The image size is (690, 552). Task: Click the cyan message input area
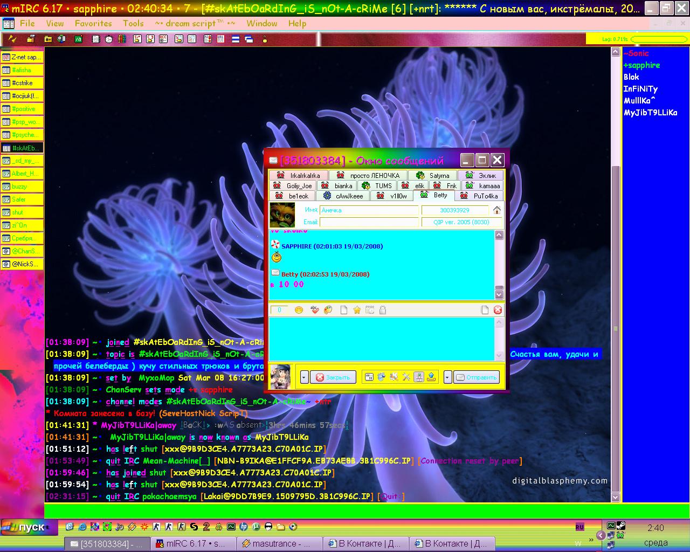(381, 339)
